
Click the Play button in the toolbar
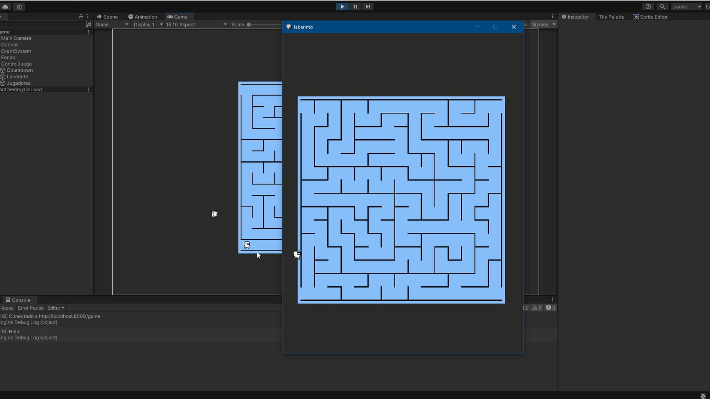click(342, 7)
